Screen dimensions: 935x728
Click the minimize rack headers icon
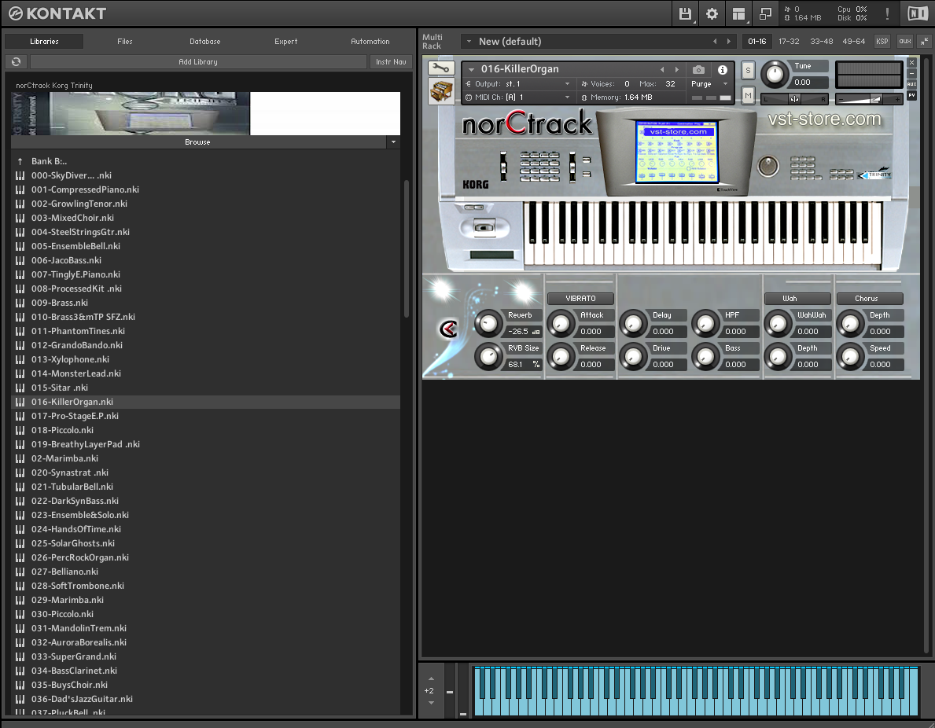(x=924, y=41)
